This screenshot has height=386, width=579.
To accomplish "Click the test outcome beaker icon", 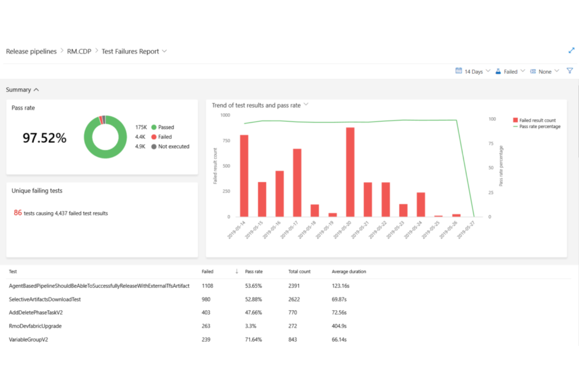I will pos(498,71).
